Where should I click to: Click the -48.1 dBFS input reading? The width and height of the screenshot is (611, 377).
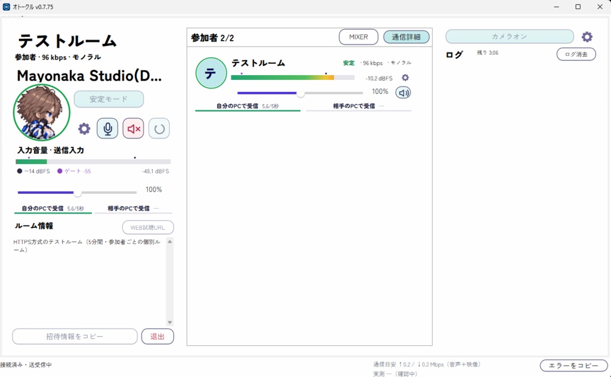click(156, 171)
